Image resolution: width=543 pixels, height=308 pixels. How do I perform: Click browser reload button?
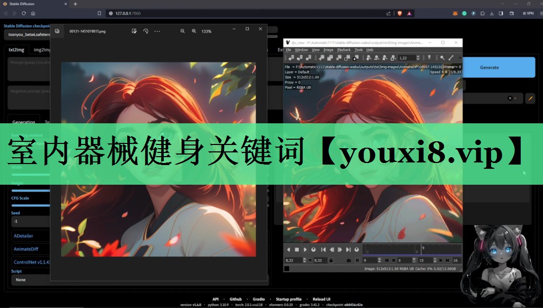tap(24, 13)
